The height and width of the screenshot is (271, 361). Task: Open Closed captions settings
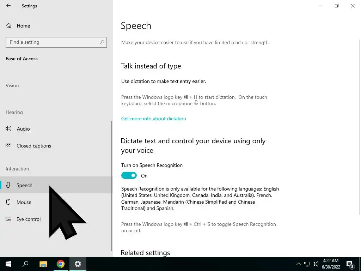point(56,146)
